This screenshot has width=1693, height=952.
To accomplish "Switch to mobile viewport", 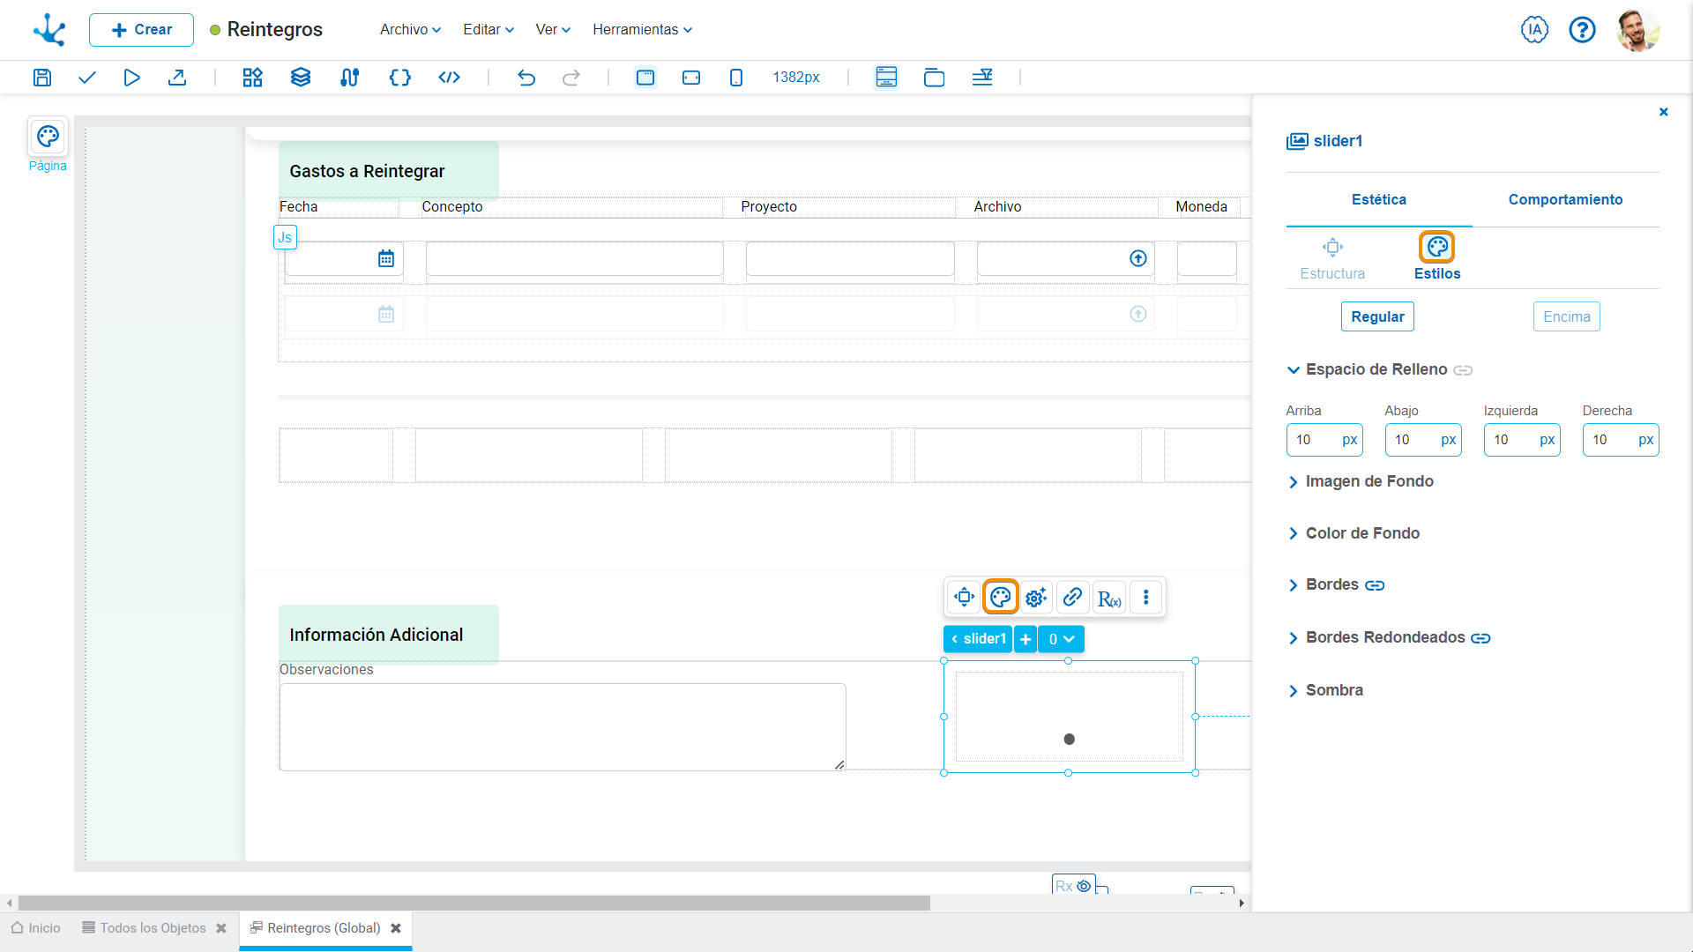I will pyautogui.click(x=736, y=78).
